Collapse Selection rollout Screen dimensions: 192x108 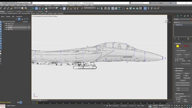coord(178,43)
